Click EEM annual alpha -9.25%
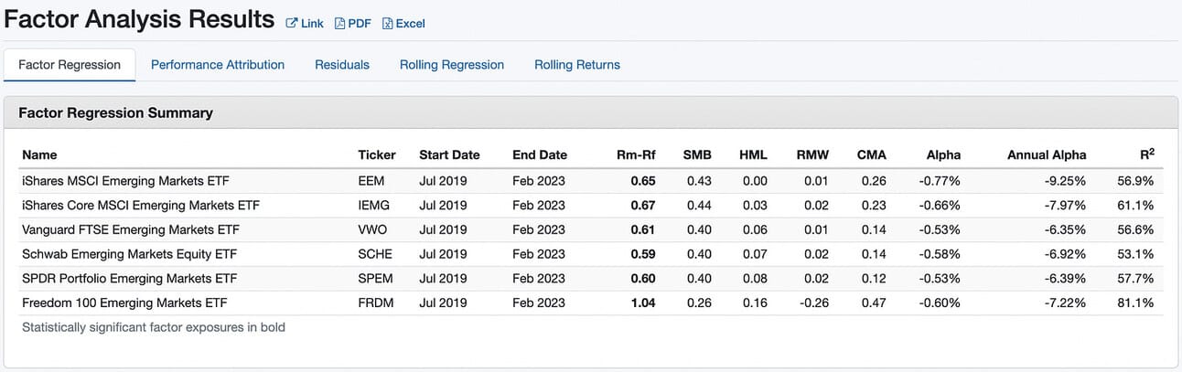1182x372 pixels. click(1065, 181)
